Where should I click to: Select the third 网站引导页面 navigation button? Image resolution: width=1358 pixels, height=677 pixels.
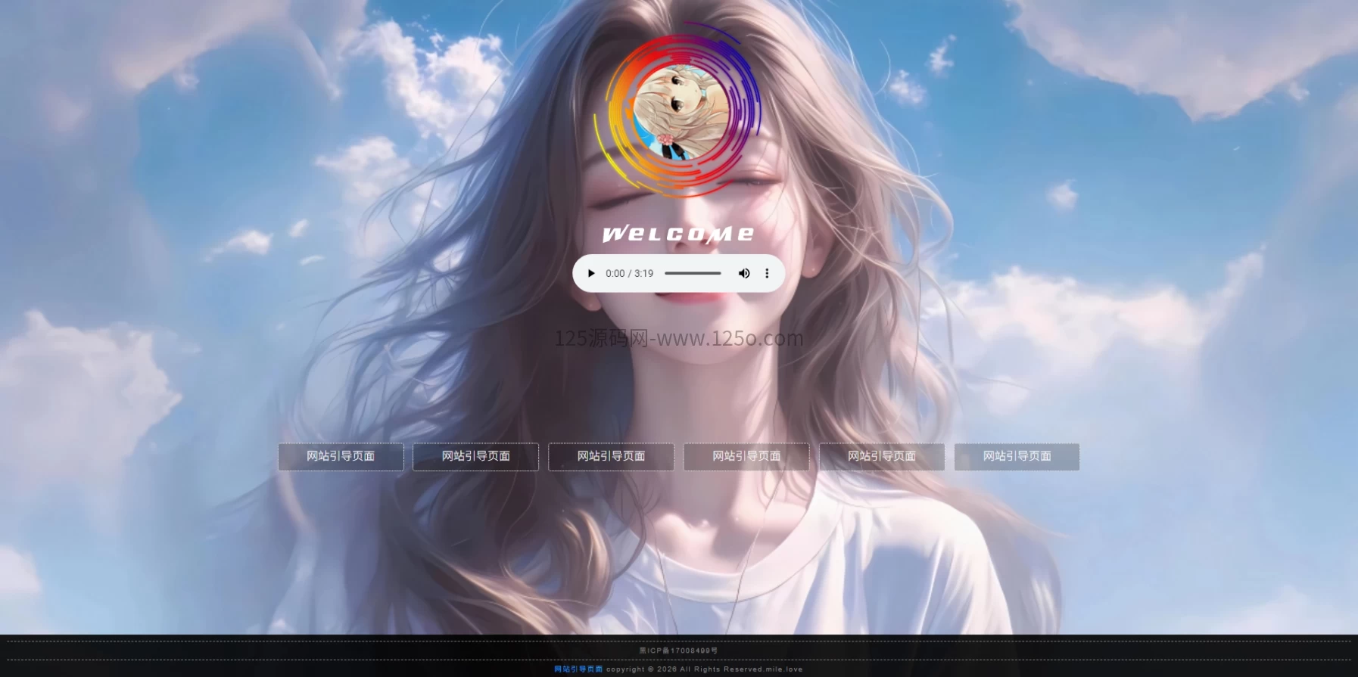[x=611, y=456]
